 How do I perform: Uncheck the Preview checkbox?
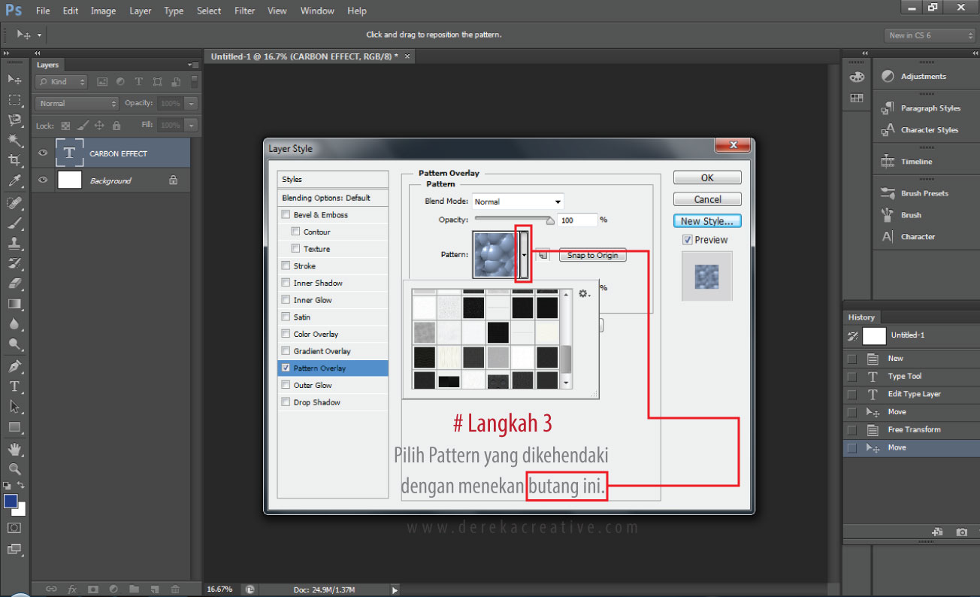[x=688, y=240]
